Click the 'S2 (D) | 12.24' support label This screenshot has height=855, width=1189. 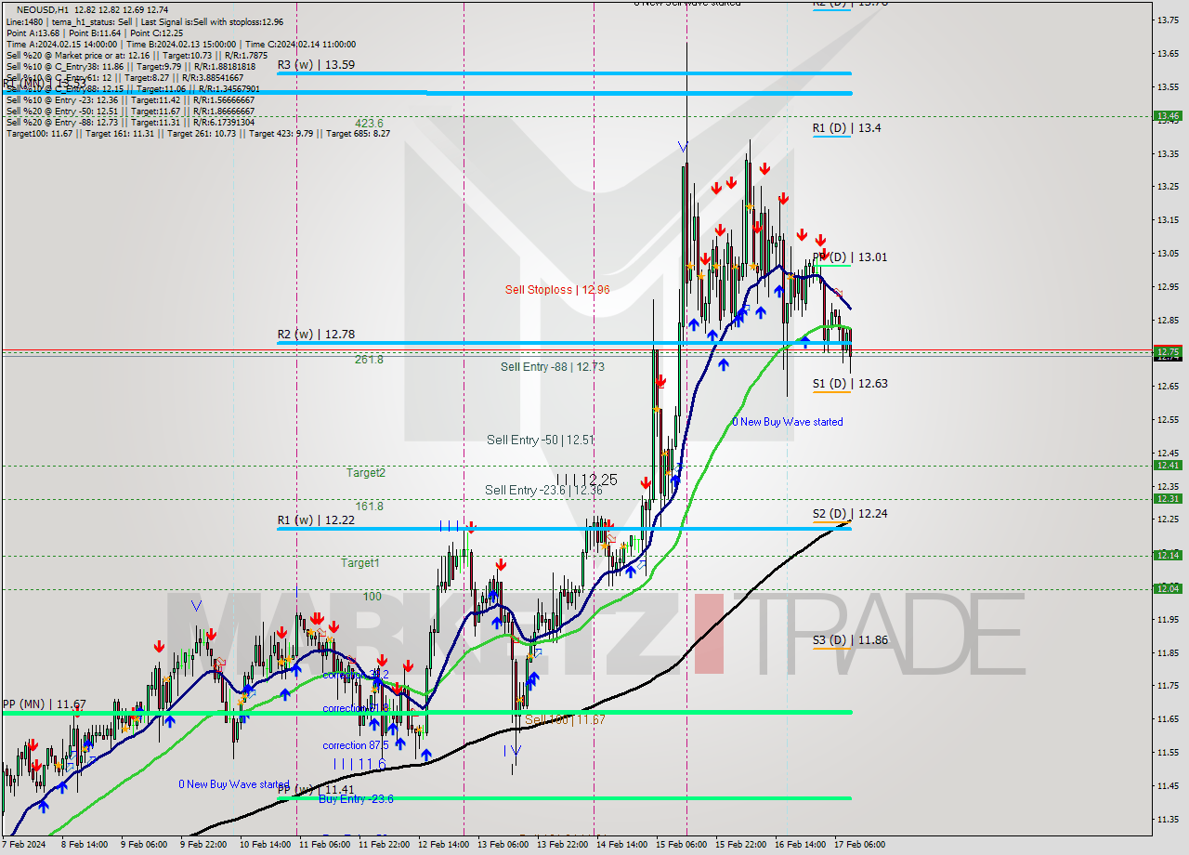850,513
